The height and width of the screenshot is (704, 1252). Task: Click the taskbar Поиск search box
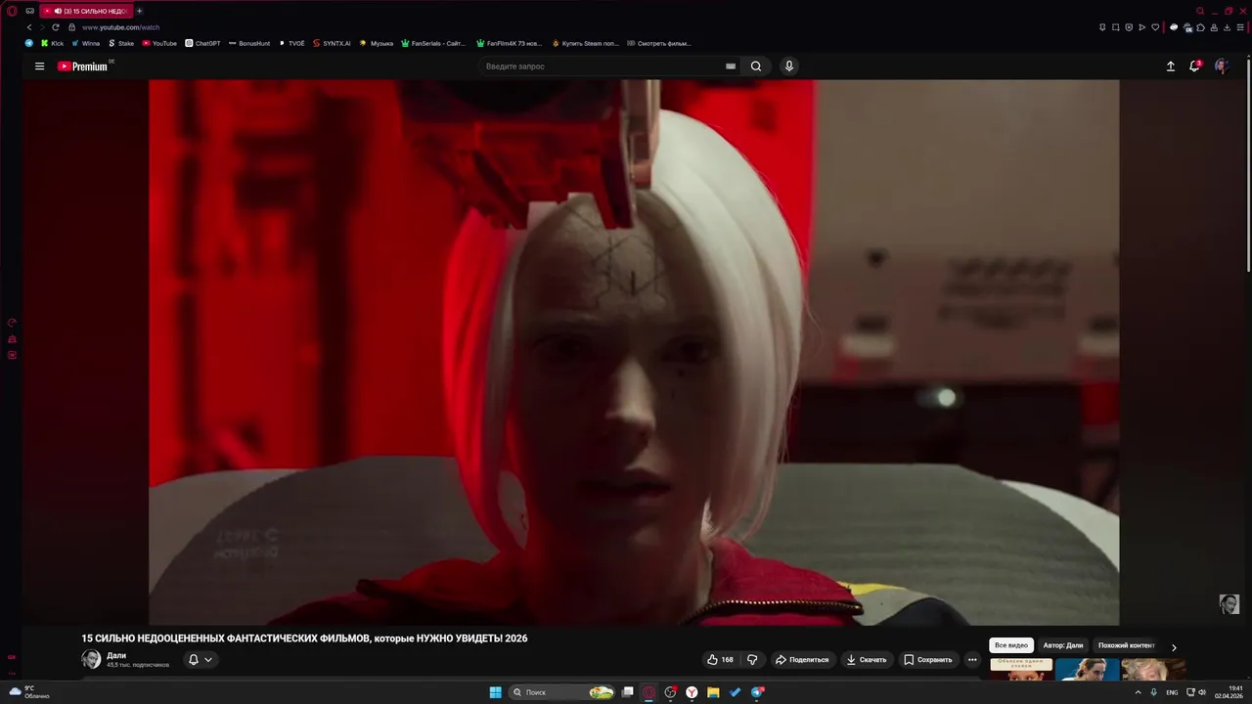click(x=561, y=692)
